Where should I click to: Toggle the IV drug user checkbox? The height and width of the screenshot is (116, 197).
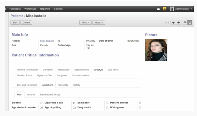click(140, 107)
